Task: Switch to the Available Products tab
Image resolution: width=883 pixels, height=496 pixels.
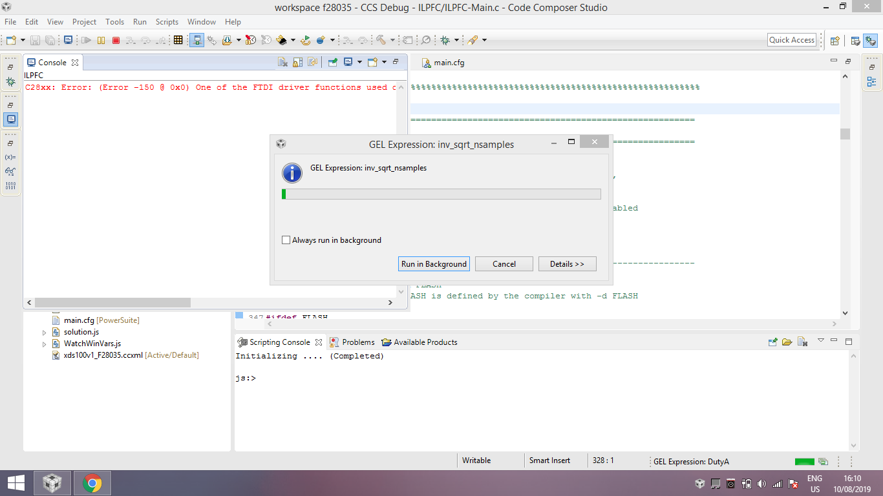Action: [x=420, y=342]
